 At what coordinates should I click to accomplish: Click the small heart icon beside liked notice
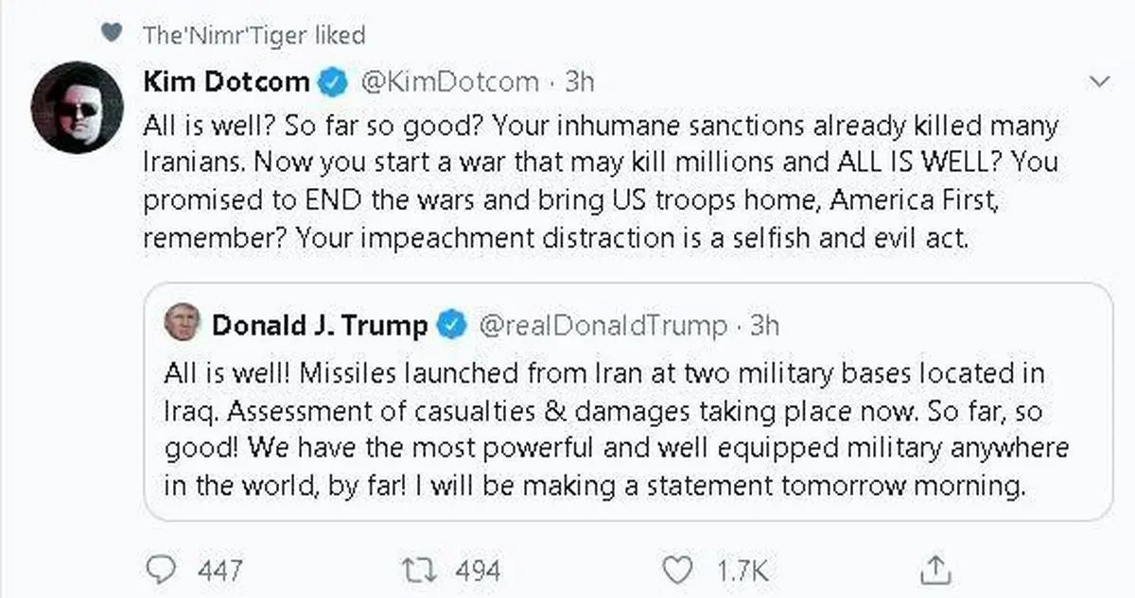click(111, 34)
